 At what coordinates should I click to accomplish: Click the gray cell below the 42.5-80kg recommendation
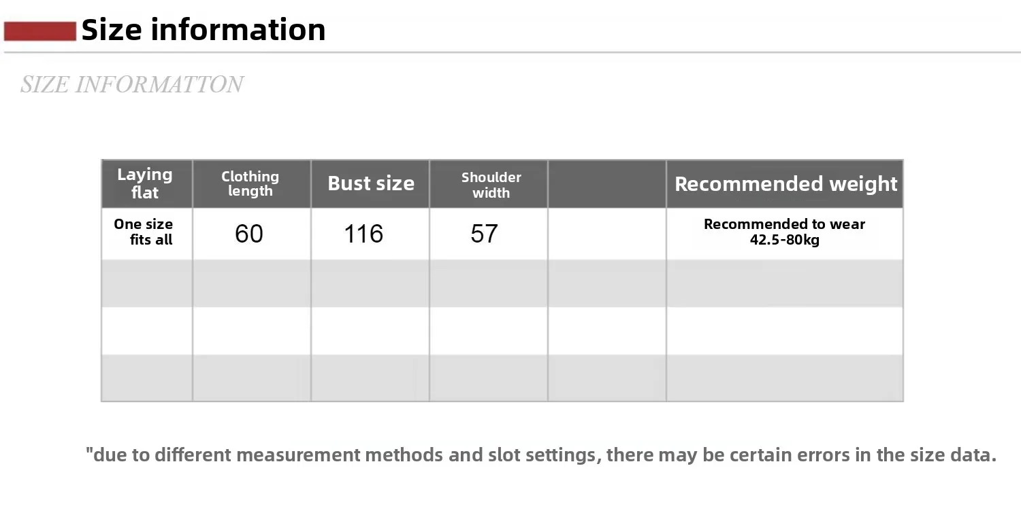click(x=784, y=283)
